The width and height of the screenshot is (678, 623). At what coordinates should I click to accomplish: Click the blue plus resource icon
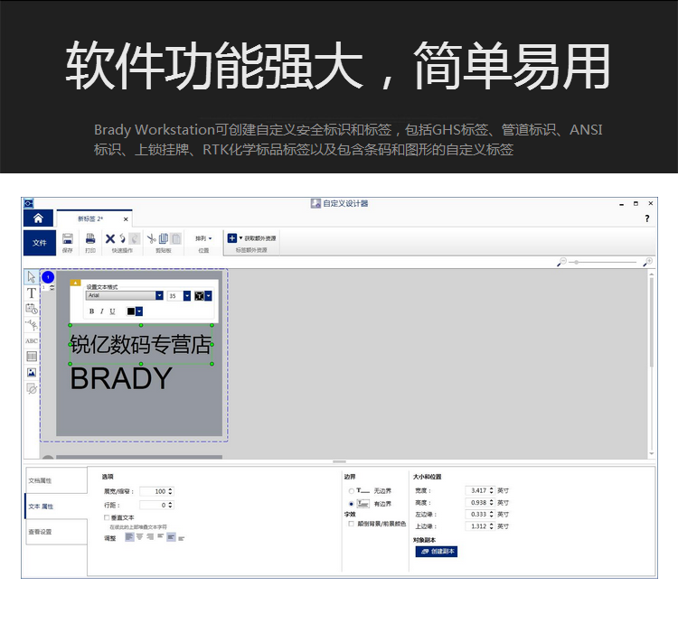tap(232, 237)
